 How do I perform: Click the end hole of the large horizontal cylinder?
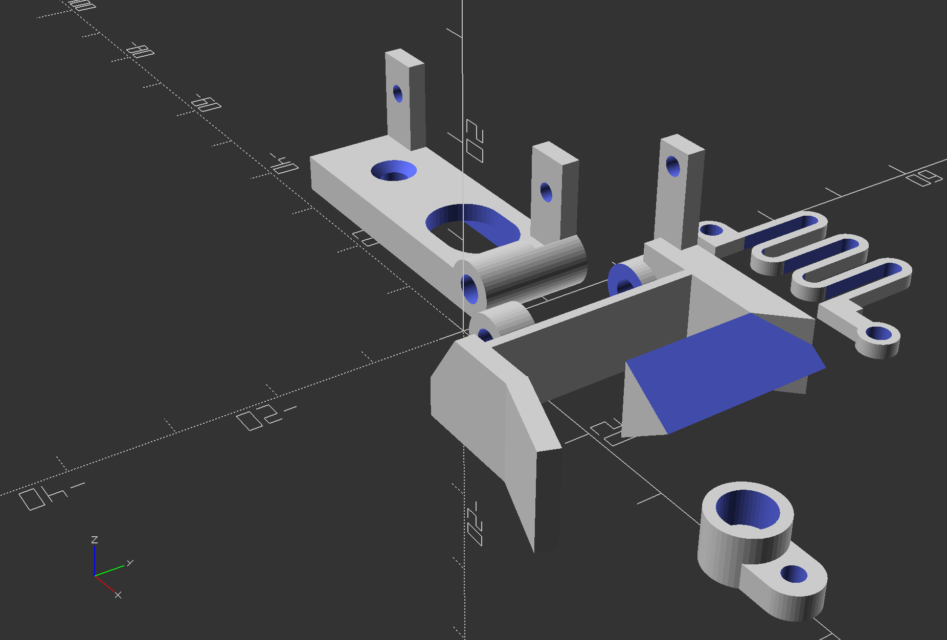click(x=469, y=289)
